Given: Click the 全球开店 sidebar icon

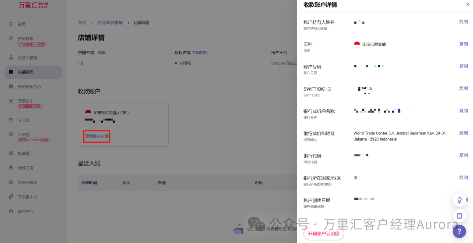Looking at the screenshot, I should 11,168.
